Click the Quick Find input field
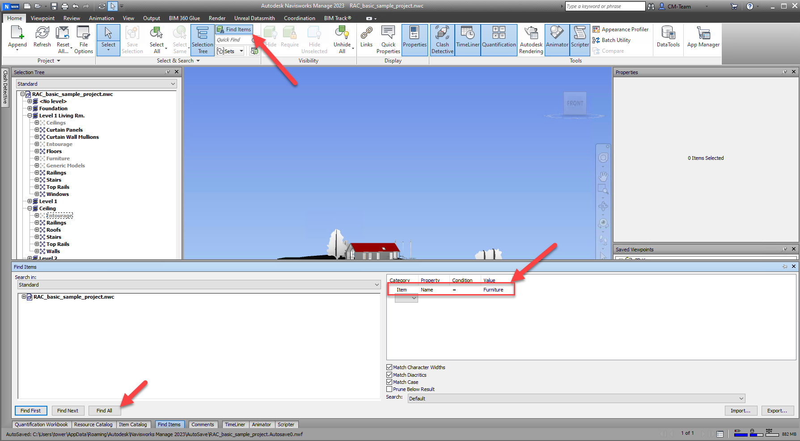The width and height of the screenshot is (800, 441). point(234,40)
